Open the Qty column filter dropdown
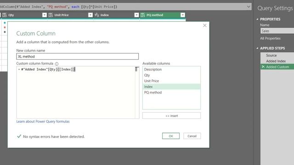Screen dimensions: 294x165 [45, 15]
